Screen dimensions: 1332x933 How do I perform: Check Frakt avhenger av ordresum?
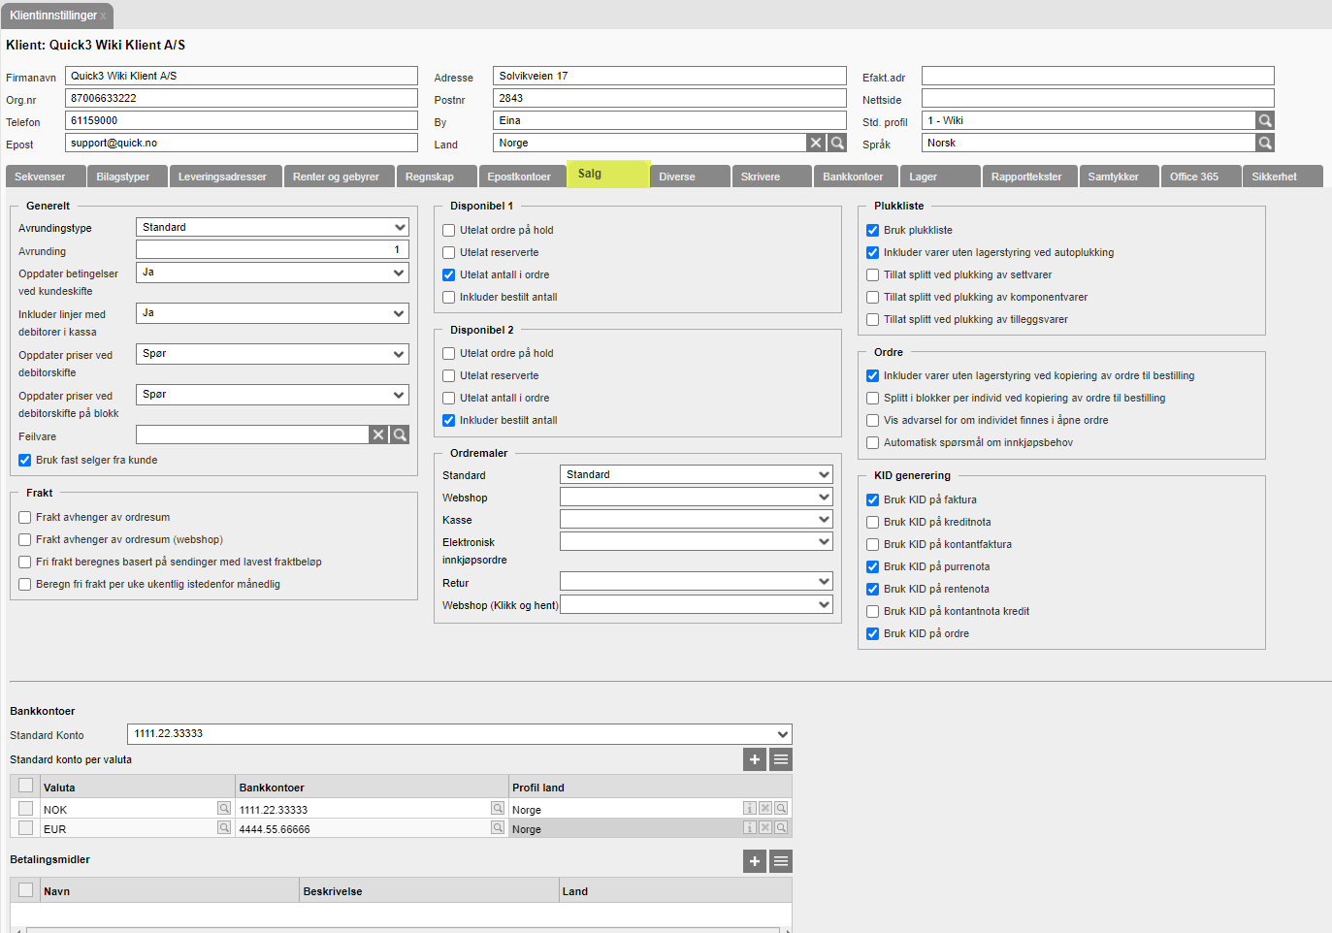click(24, 517)
